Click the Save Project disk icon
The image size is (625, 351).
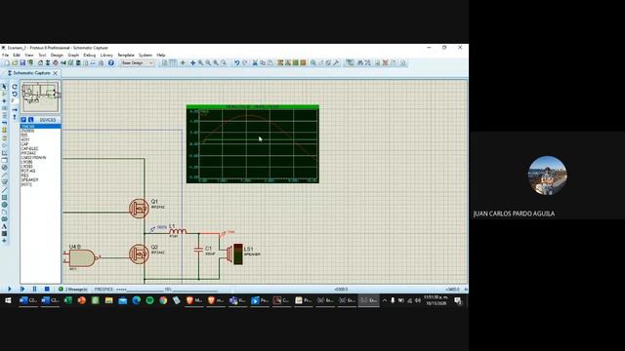point(22,62)
